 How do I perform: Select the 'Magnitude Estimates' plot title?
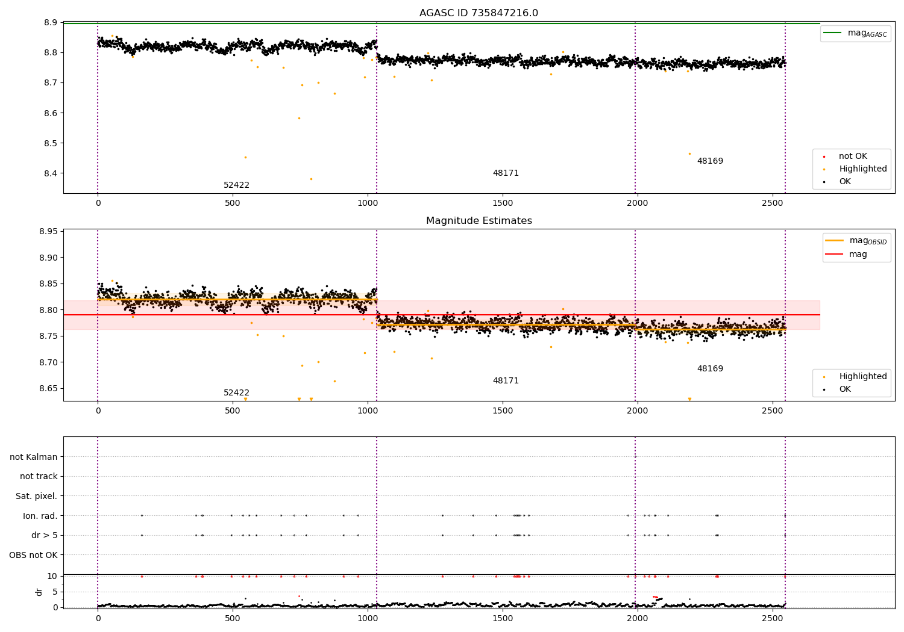click(x=479, y=221)
